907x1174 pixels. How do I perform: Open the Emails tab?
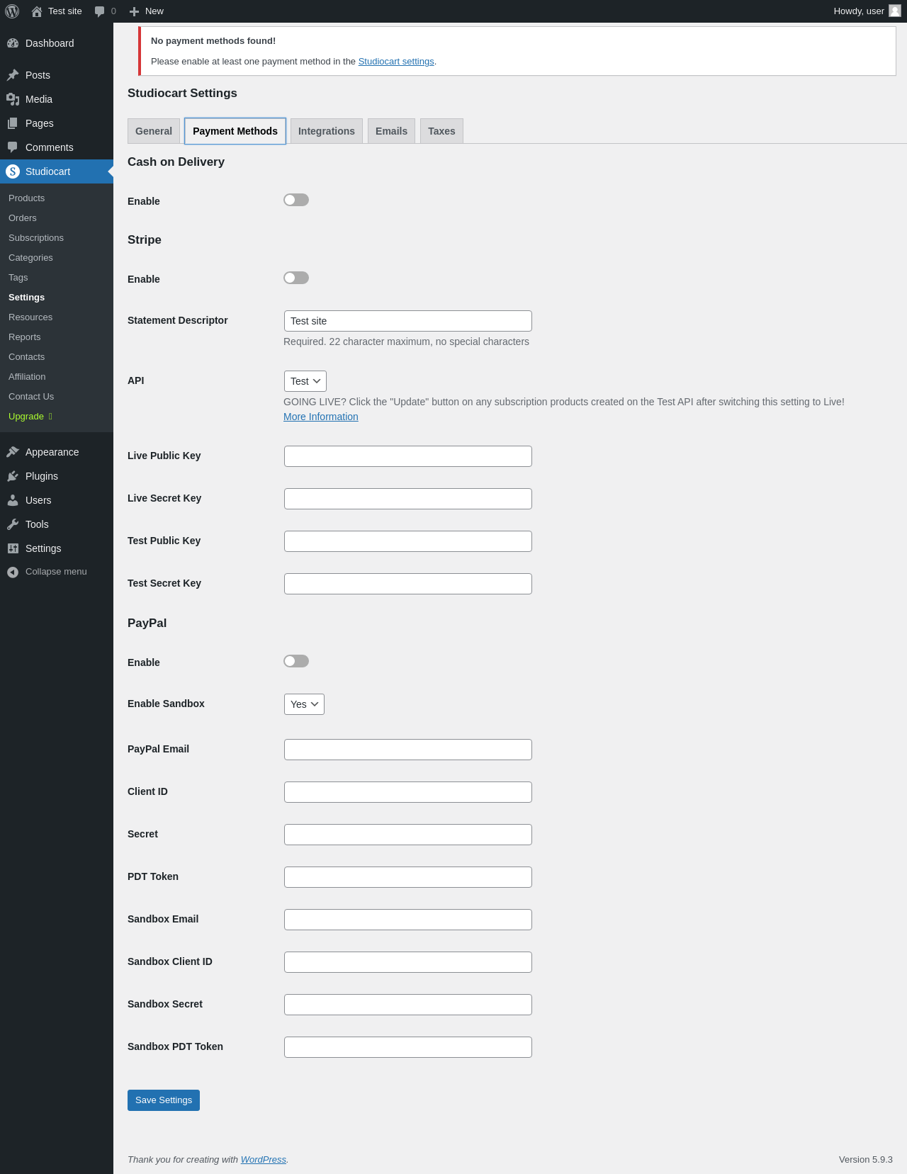pyautogui.click(x=391, y=131)
